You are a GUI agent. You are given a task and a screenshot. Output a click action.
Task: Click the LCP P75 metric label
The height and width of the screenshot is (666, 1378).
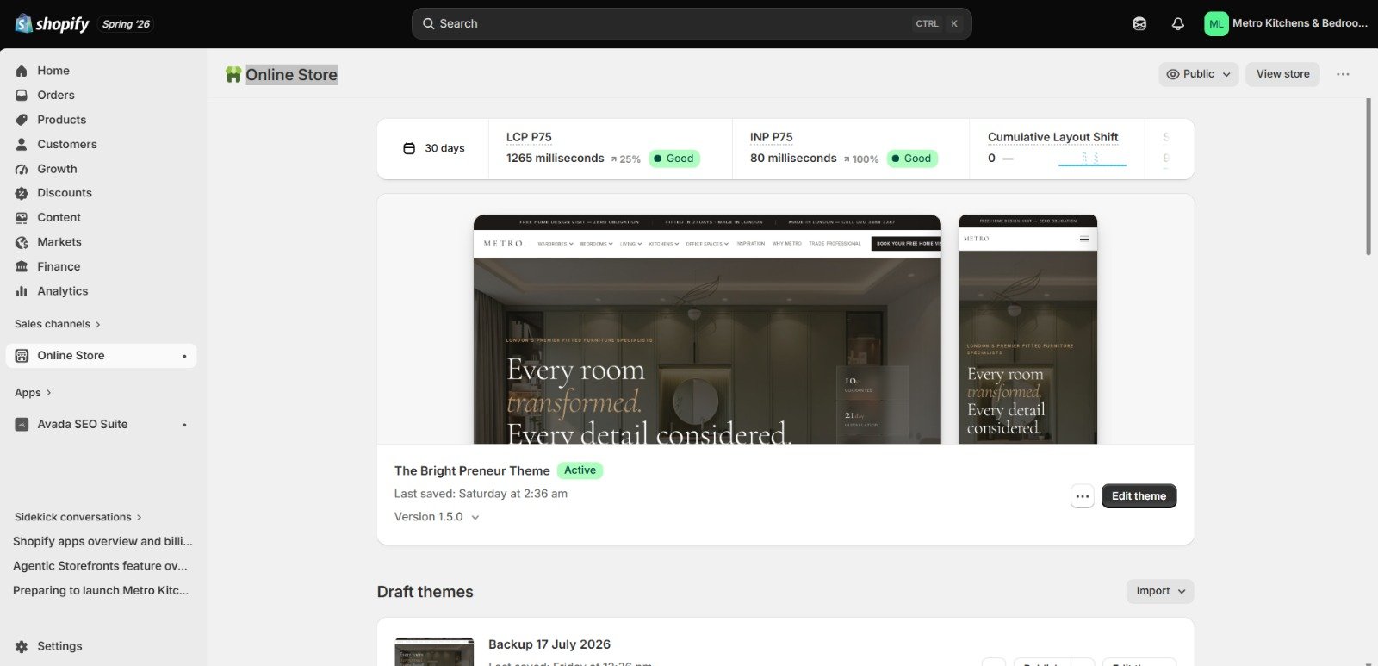[x=529, y=137]
